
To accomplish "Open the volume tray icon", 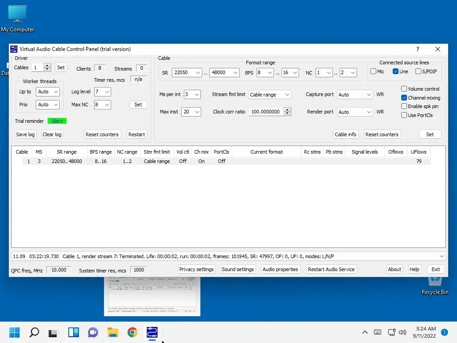I will pos(403,332).
